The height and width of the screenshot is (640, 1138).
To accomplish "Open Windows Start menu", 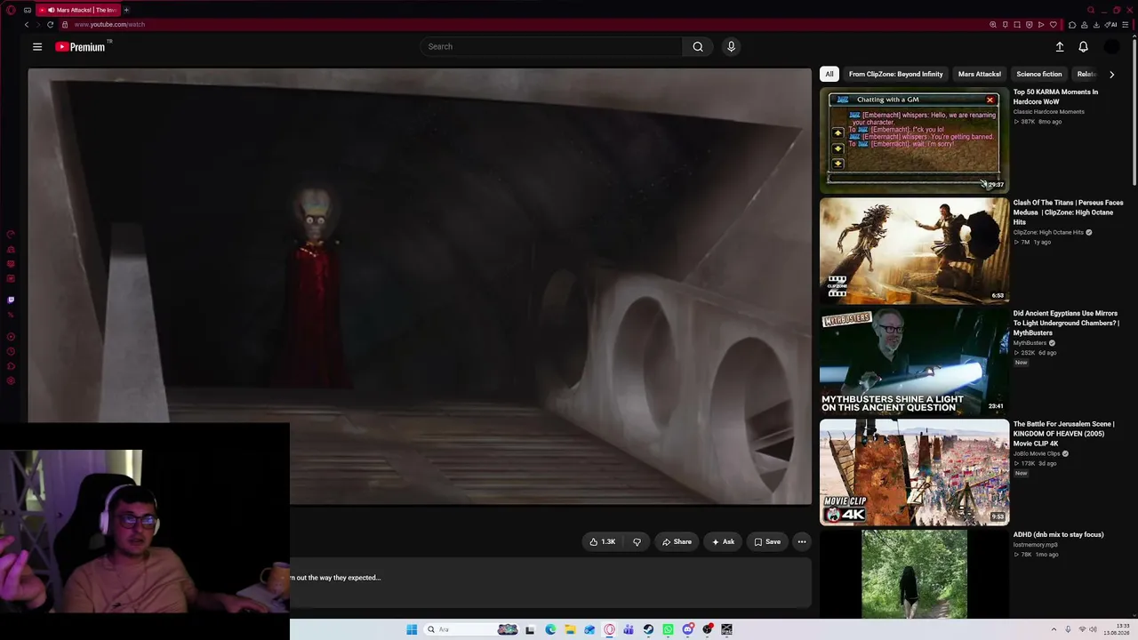I will click(x=412, y=629).
